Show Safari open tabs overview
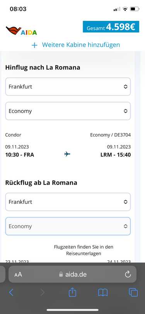This screenshot has width=145, height=314. tap(133, 292)
